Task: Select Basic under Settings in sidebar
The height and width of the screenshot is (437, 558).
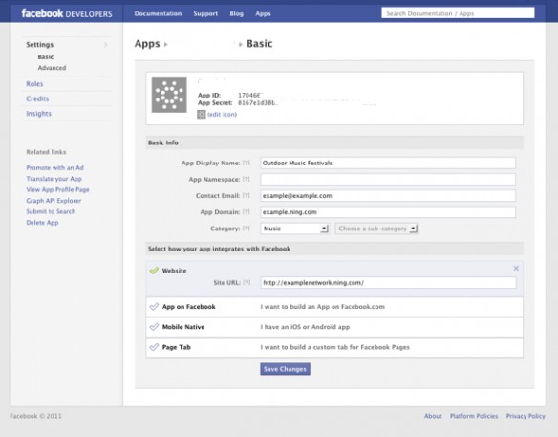Action: pyautogui.click(x=46, y=57)
